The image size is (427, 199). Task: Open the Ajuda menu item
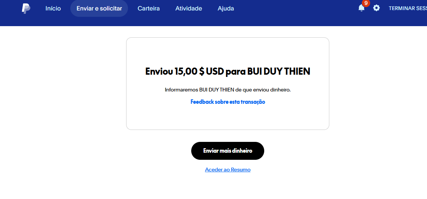[x=226, y=9]
